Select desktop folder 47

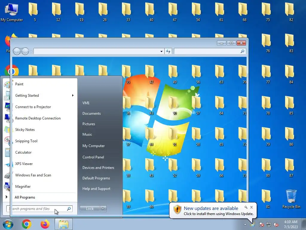pos(173,12)
